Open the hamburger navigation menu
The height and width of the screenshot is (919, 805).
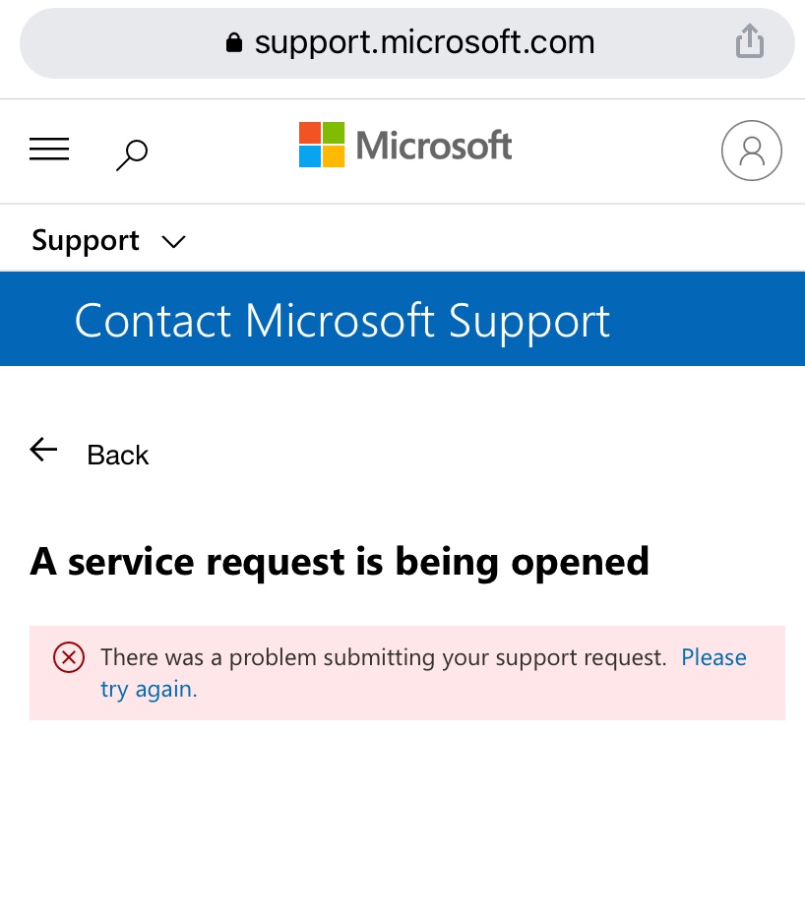point(49,149)
